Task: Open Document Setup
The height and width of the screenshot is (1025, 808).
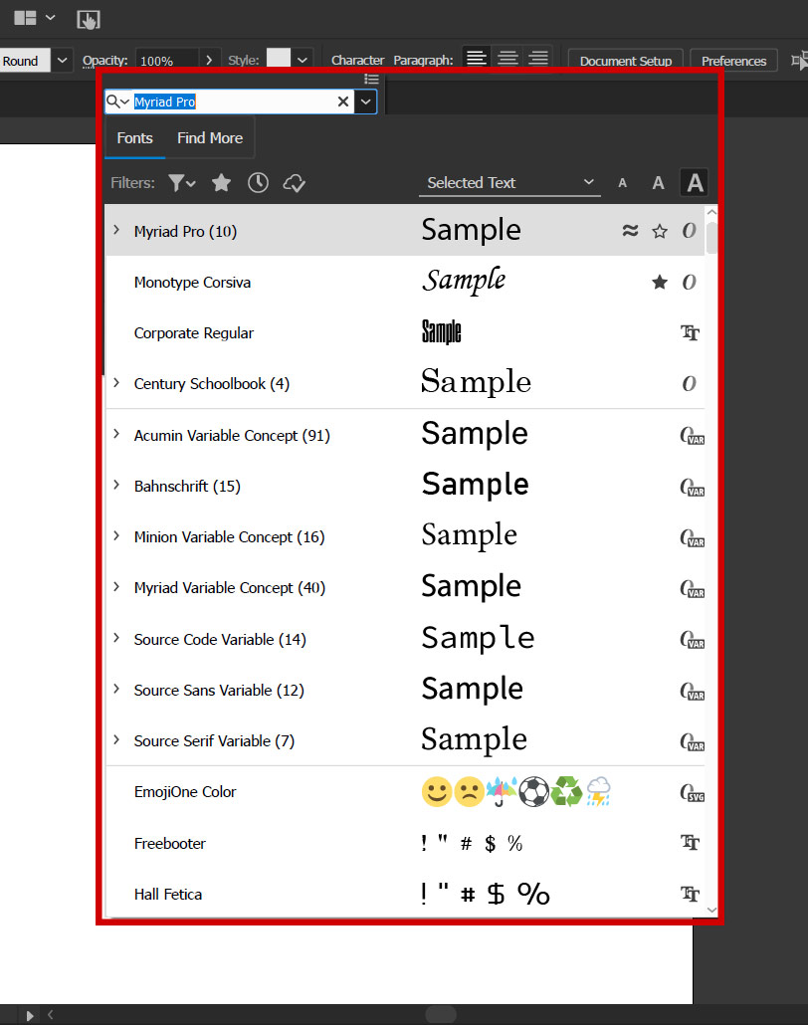Action: tap(625, 61)
